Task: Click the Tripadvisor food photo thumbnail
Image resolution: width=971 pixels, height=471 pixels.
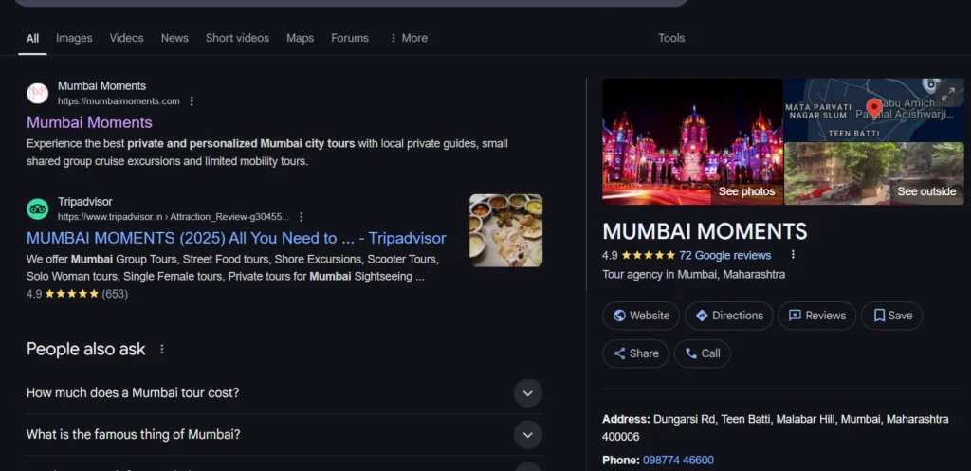Action: [506, 230]
